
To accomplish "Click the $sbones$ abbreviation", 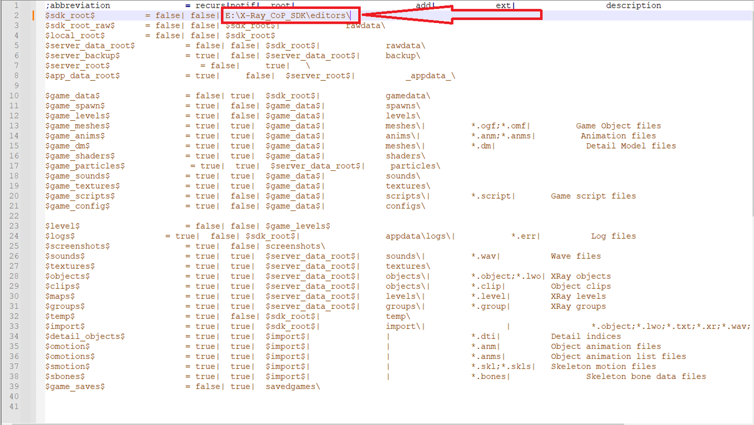I will 65,376.
